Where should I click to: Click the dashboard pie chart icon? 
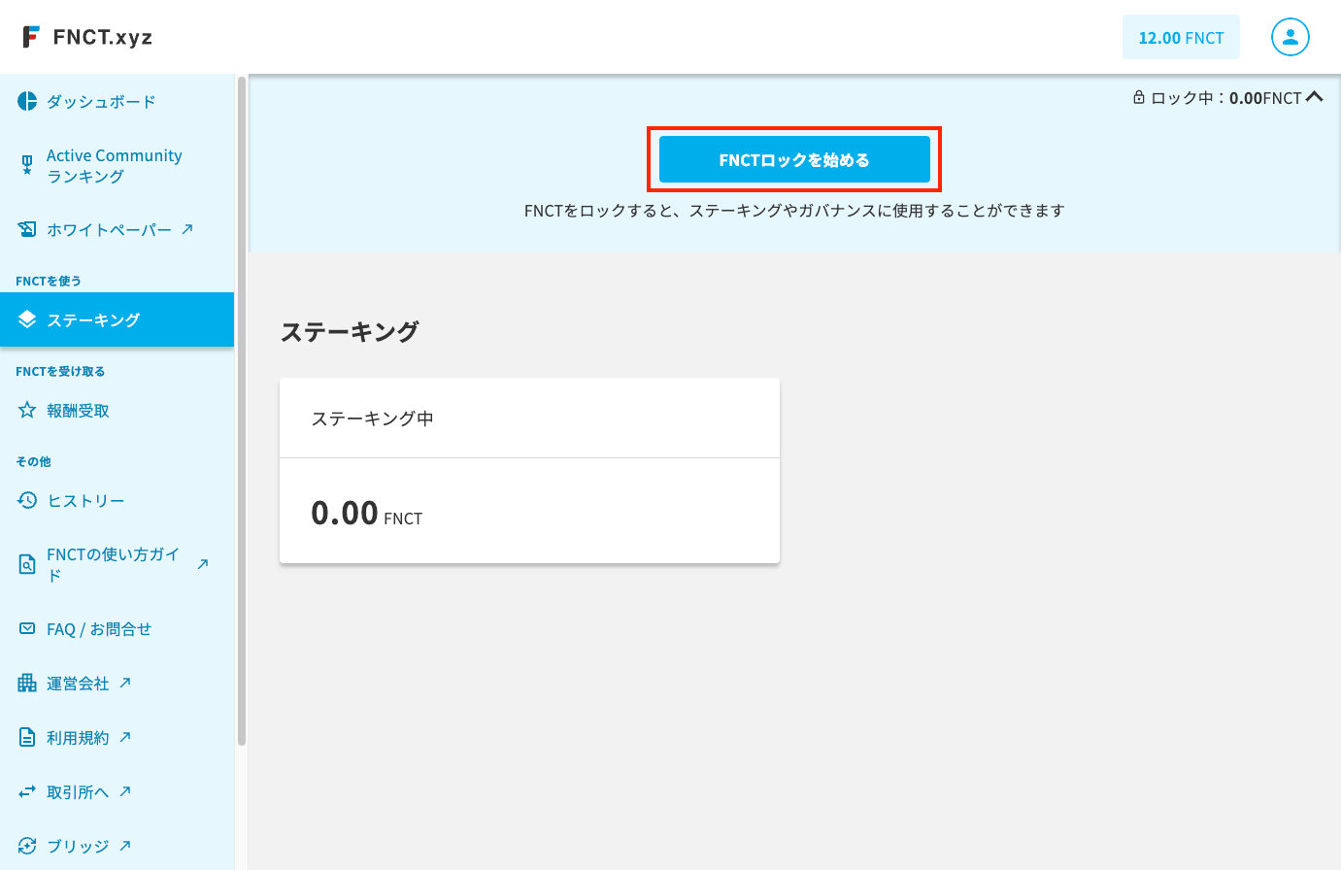click(x=27, y=101)
